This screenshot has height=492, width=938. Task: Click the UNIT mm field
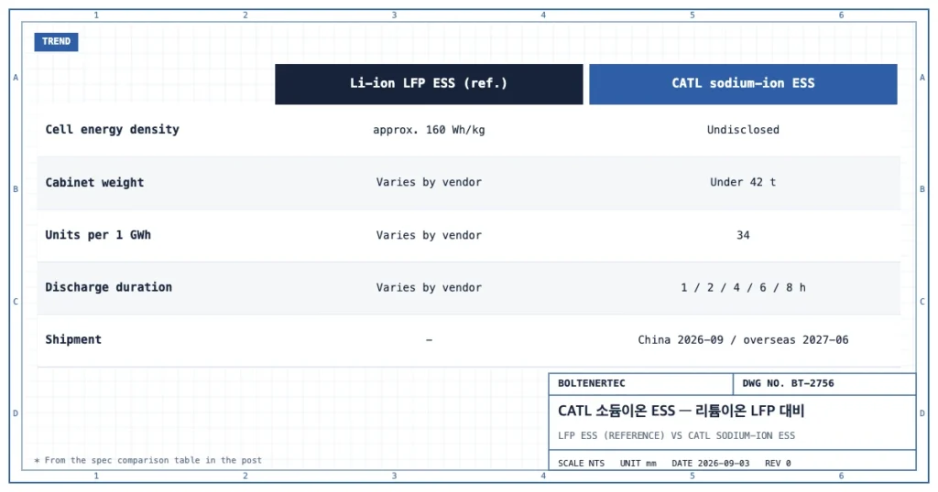click(x=638, y=464)
